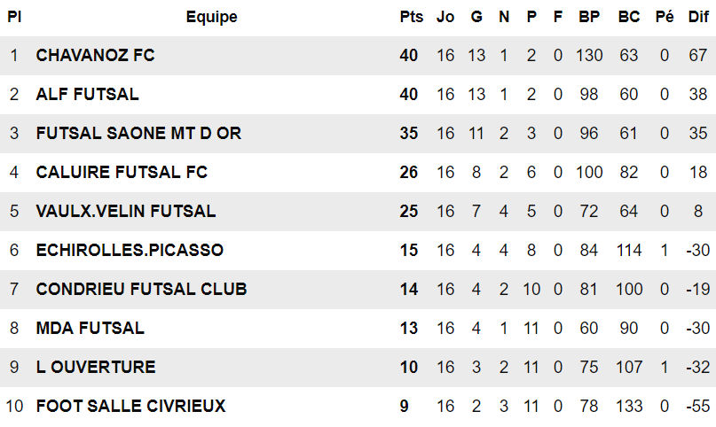Select the Dif column header
716x427 pixels.
click(698, 17)
